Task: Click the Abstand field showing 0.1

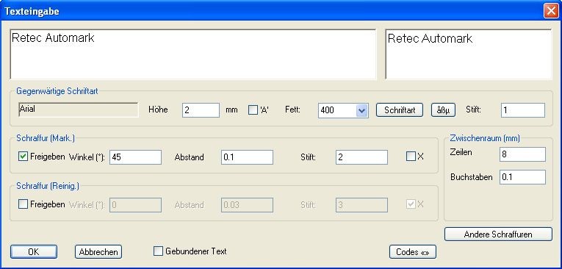Action: [x=247, y=157]
